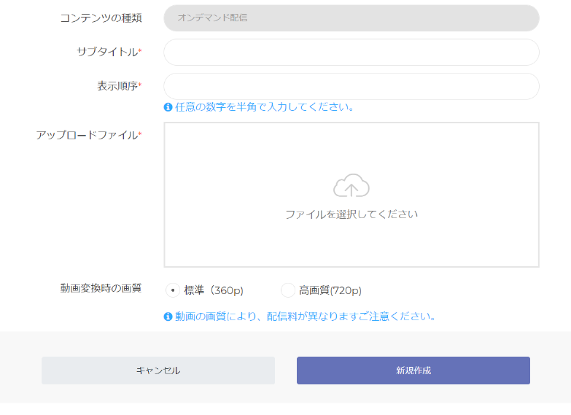The image size is (571, 415).
Task: Click the cloud upload icon
Action: coord(351,185)
